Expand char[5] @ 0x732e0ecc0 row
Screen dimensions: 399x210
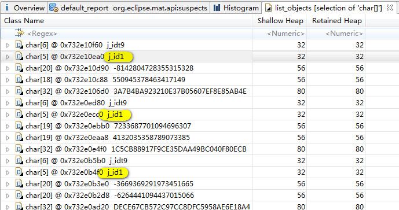point(8,115)
